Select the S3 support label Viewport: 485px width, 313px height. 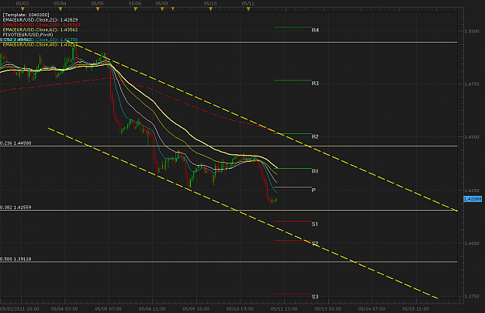coord(315,297)
